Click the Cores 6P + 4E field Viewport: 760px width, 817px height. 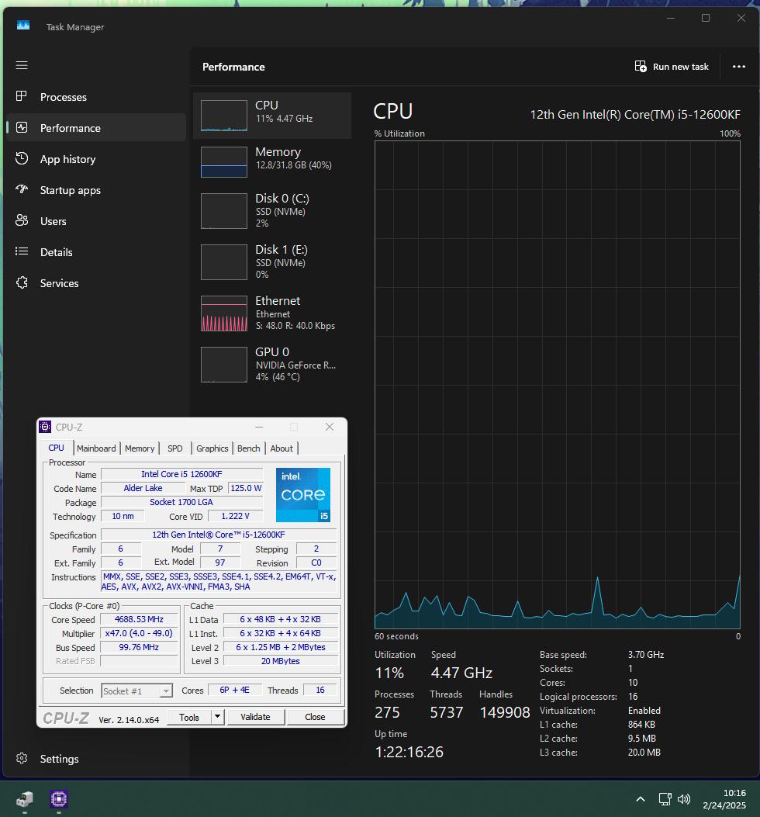click(x=234, y=690)
